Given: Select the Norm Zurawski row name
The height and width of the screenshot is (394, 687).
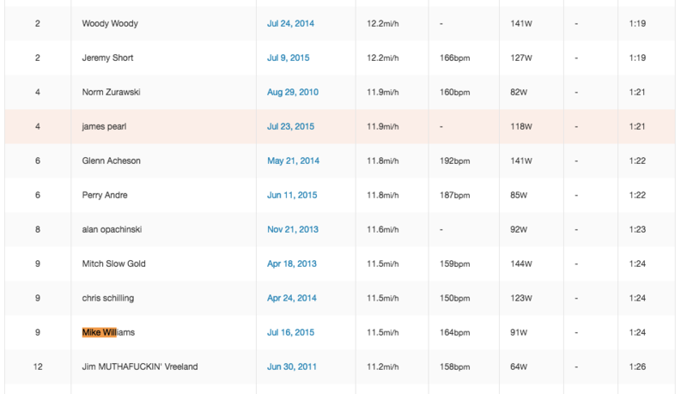Looking at the screenshot, I should tap(111, 93).
